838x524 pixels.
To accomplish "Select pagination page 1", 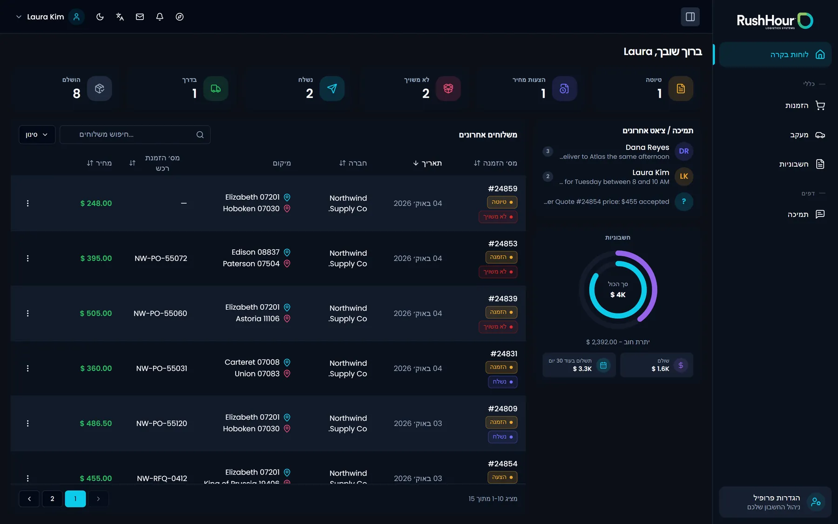I will click(75, 499).
